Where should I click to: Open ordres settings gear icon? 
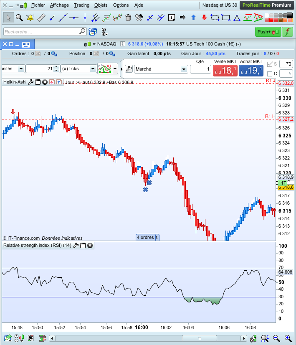point(54,54)
